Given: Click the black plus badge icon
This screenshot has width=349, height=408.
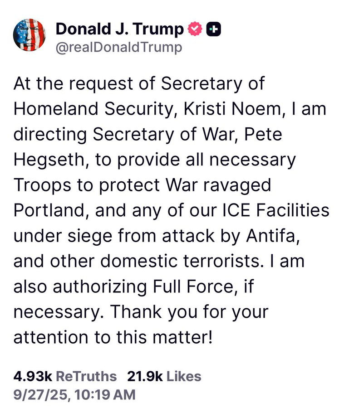Looking at the screenshot, I should pyautogui.click(x=213, y=30).
